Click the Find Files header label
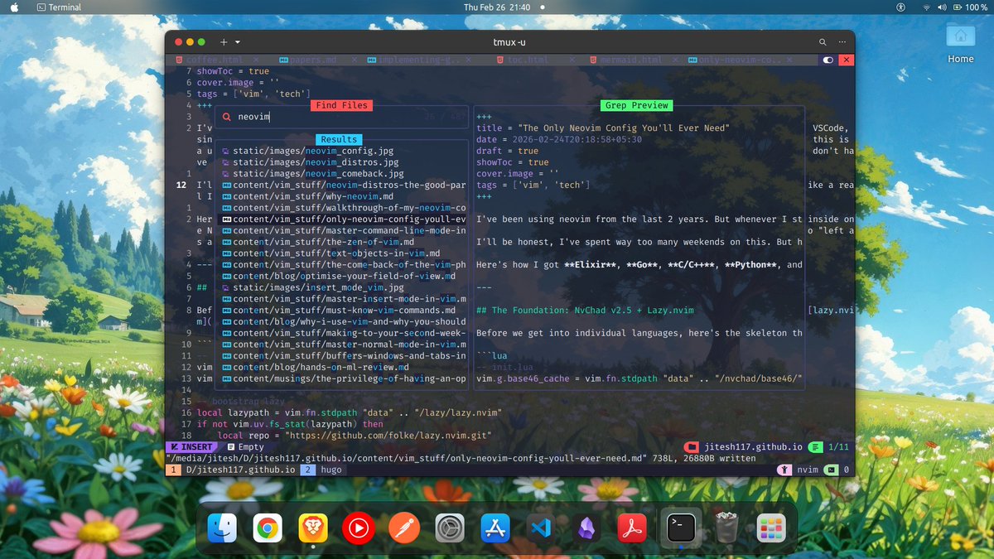The height and width of the screenshot is (559, 994). (342, 105)
